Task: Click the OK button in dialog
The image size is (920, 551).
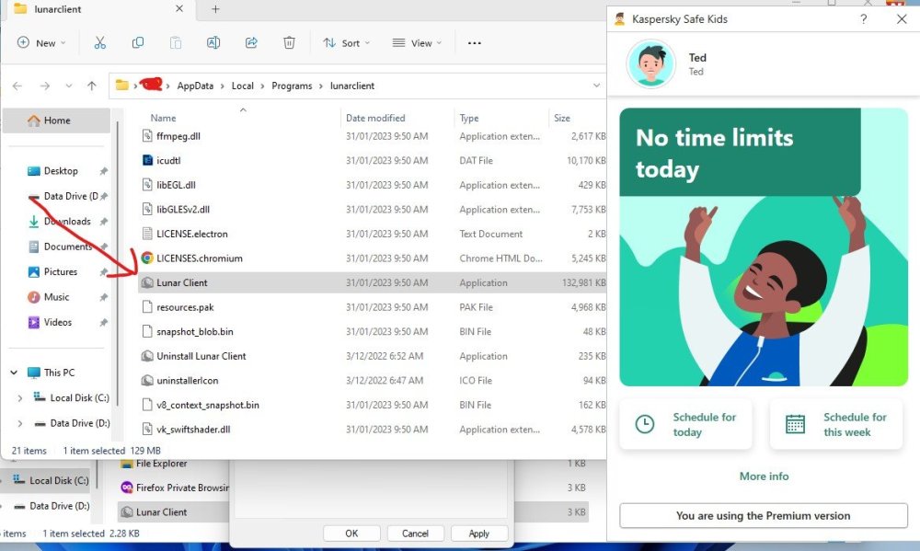Action: [x=351, y=534]
